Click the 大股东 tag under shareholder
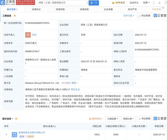Image resolution: width=167 pixels, height=140 pixels. pyautogui.click(x=30, y=136)
